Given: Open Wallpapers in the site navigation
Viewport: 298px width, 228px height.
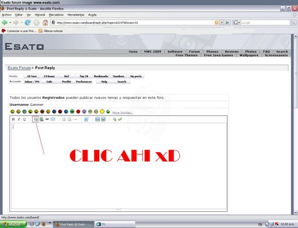Looking at the screenshot, I should pyautogui.click(x=249, y=55).
